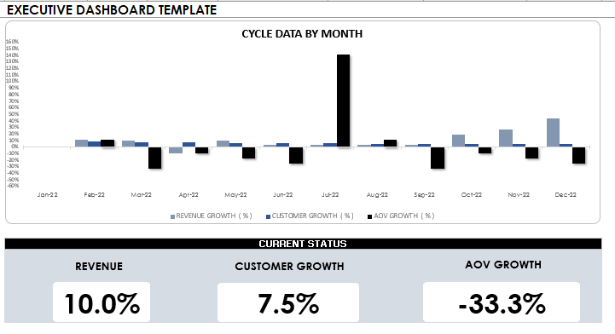Click the Mar-22 negative AOV bar
This screenshot has height=334, width=615.
coord(154,158)
